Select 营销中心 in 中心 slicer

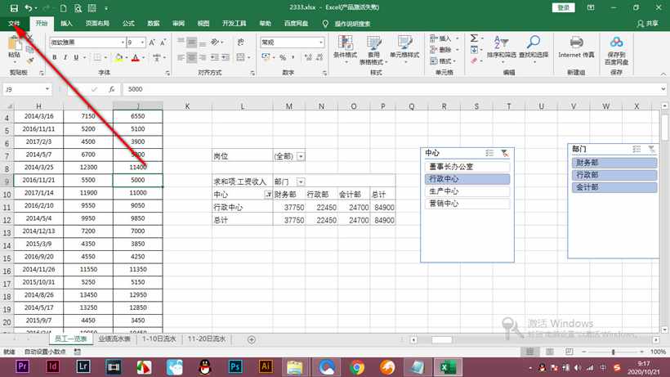(467, 204)
